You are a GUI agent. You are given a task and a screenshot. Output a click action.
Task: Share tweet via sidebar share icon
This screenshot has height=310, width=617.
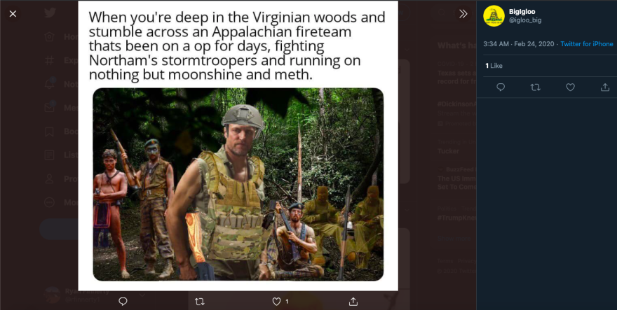pyautogui.click(x=605, y=87)
